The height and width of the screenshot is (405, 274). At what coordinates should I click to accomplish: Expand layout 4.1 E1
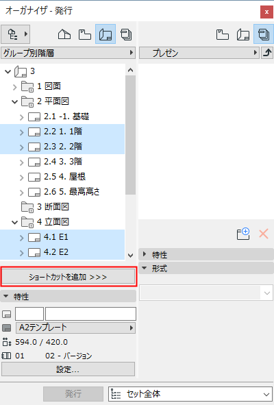click(x=22, y=238)
